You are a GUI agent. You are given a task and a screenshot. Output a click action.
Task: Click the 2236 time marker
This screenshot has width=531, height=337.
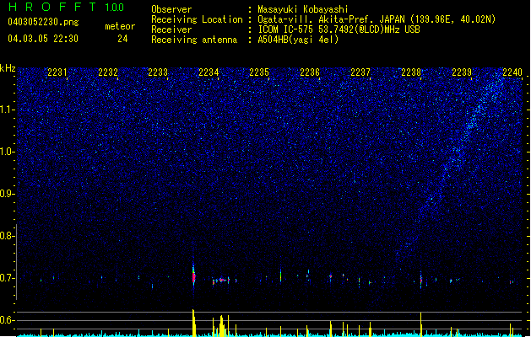coord(310,72)
